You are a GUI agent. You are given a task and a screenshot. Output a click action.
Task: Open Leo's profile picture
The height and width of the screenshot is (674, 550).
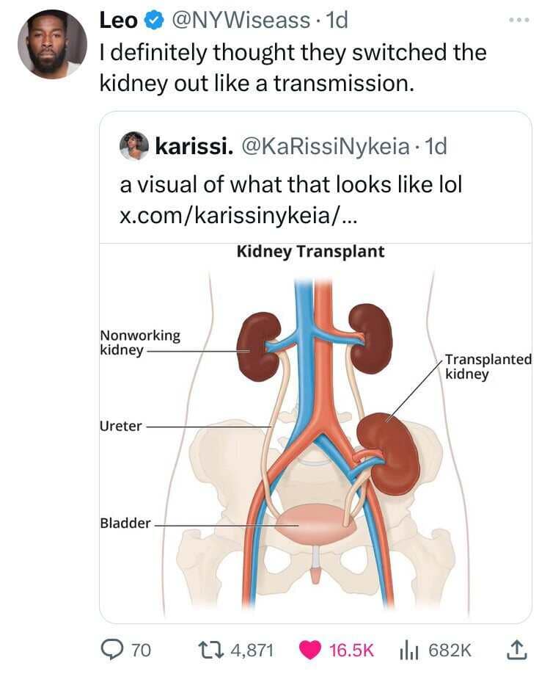point(52,44)
